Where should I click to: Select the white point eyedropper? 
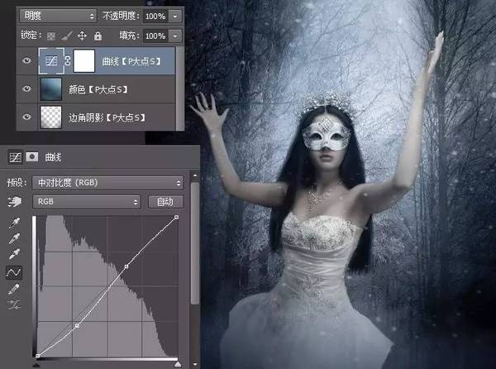pos(14,254)
